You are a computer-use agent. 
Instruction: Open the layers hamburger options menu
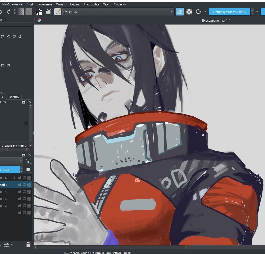pos(28,170)
